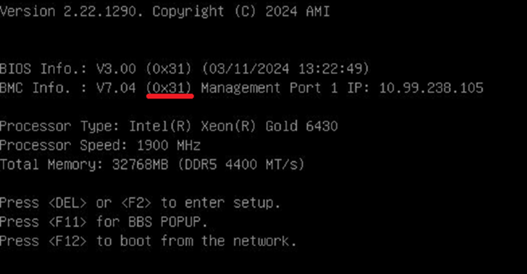Click the <DEL> key prompt
This screenshot has width=527, height=274.
pyautogui.click(x=68, y=202)
